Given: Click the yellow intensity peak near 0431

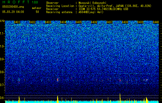Looking at the screenshot, I should 19,100.
